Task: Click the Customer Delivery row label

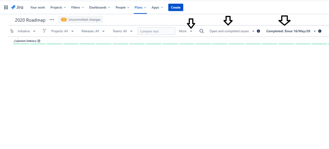Action: 25,41
